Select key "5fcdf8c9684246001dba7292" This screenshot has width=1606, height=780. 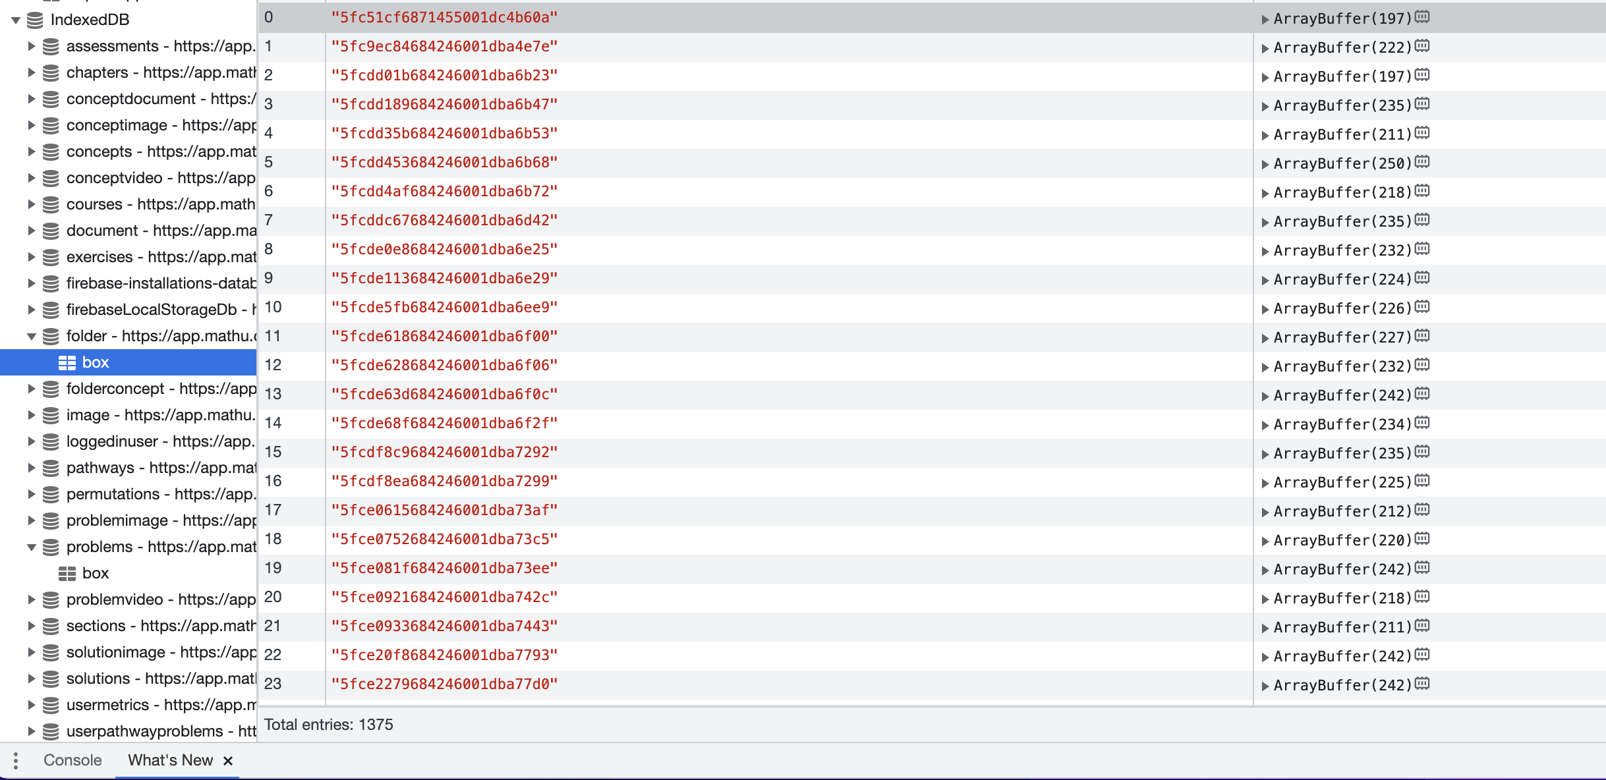click(x=445, y=453)
